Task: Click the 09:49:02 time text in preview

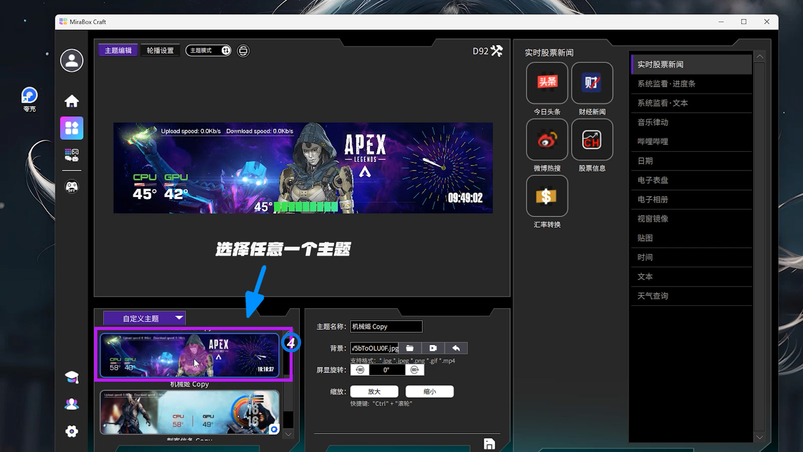Action: point(465,198)
